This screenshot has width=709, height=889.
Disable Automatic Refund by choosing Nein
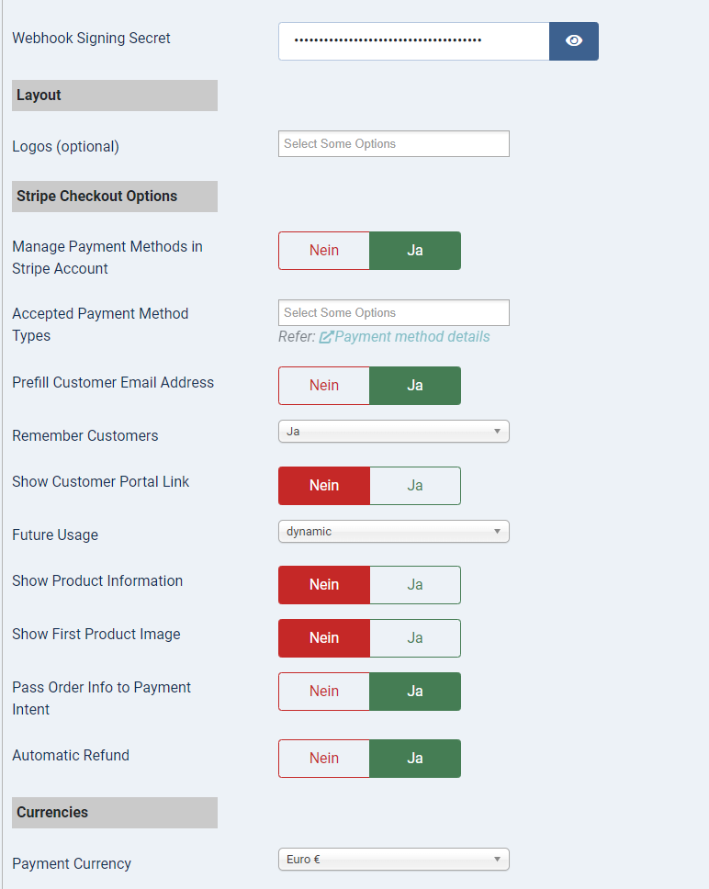324,759
